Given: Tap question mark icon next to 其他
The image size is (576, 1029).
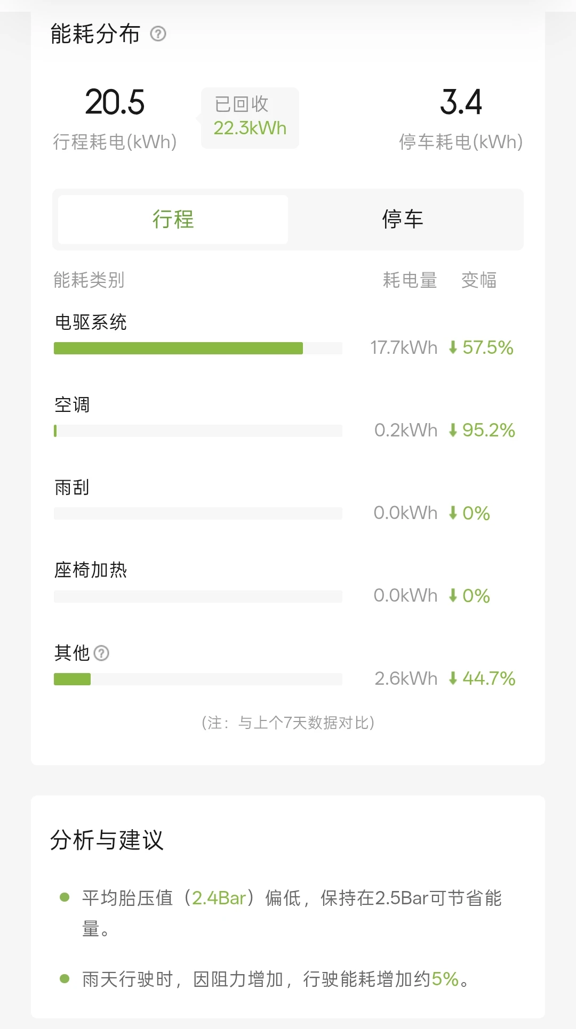Looking at the screenshot, I should pyautogui.click(x=101, y=653).
